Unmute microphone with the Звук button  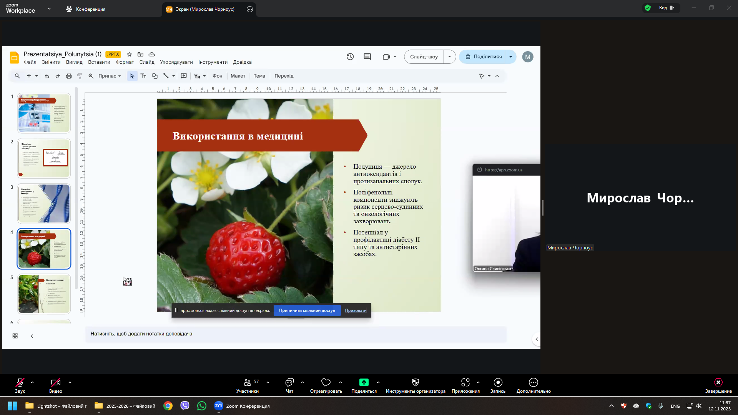[20, 383]
